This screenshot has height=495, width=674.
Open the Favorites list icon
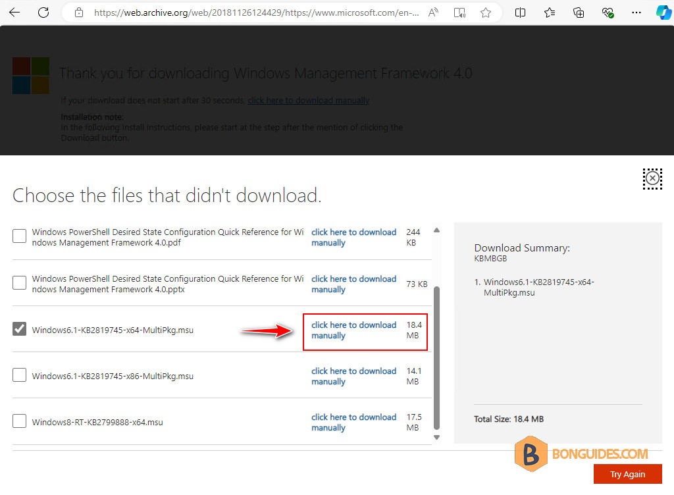pyautogui.click(x=550, y=13)
